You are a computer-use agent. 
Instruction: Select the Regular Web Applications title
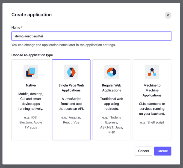pyautogui.click(x=111, y=88)
